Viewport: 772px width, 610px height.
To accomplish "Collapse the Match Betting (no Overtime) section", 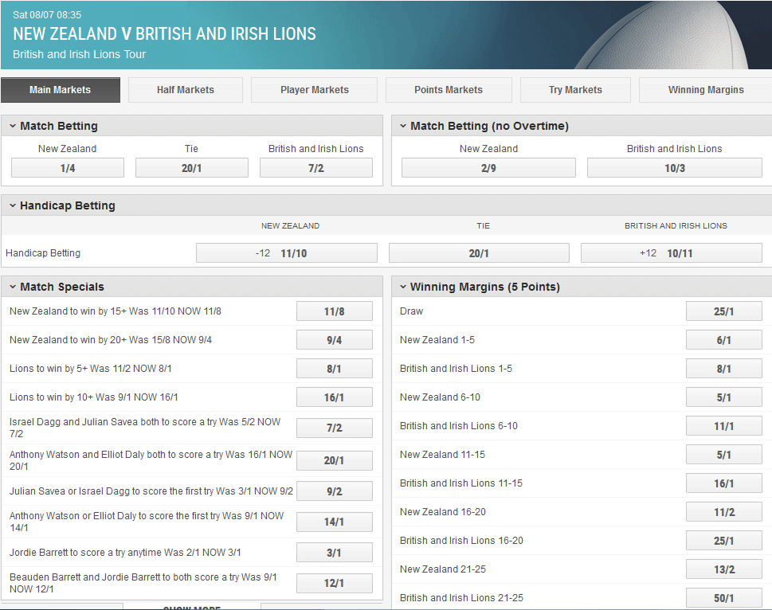I will tap(403, 126).
